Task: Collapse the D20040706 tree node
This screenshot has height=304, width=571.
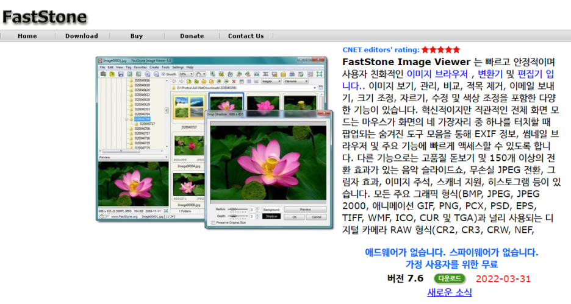Action: [127, 119]
